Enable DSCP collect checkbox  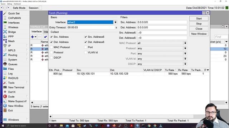(52, 58)
